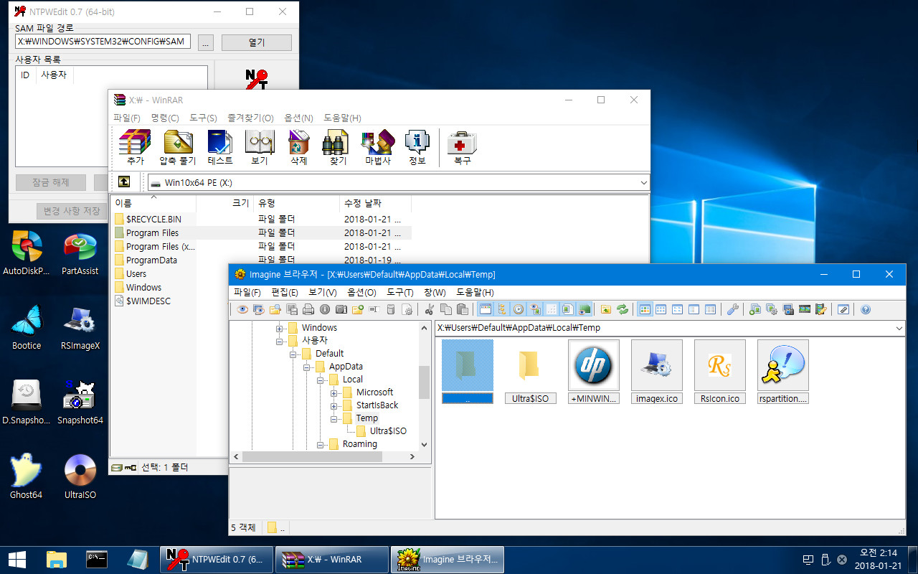Open the 명령(C) menu in WinRAR
Viewport: 918px width, 574px height.
click(x=165, y=118)
